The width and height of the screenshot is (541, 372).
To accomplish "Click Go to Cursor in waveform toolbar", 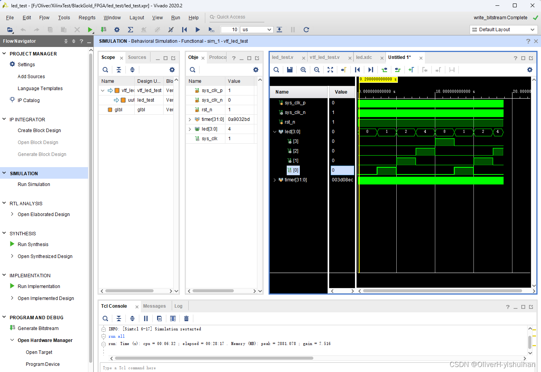I will tap(344, 70).
